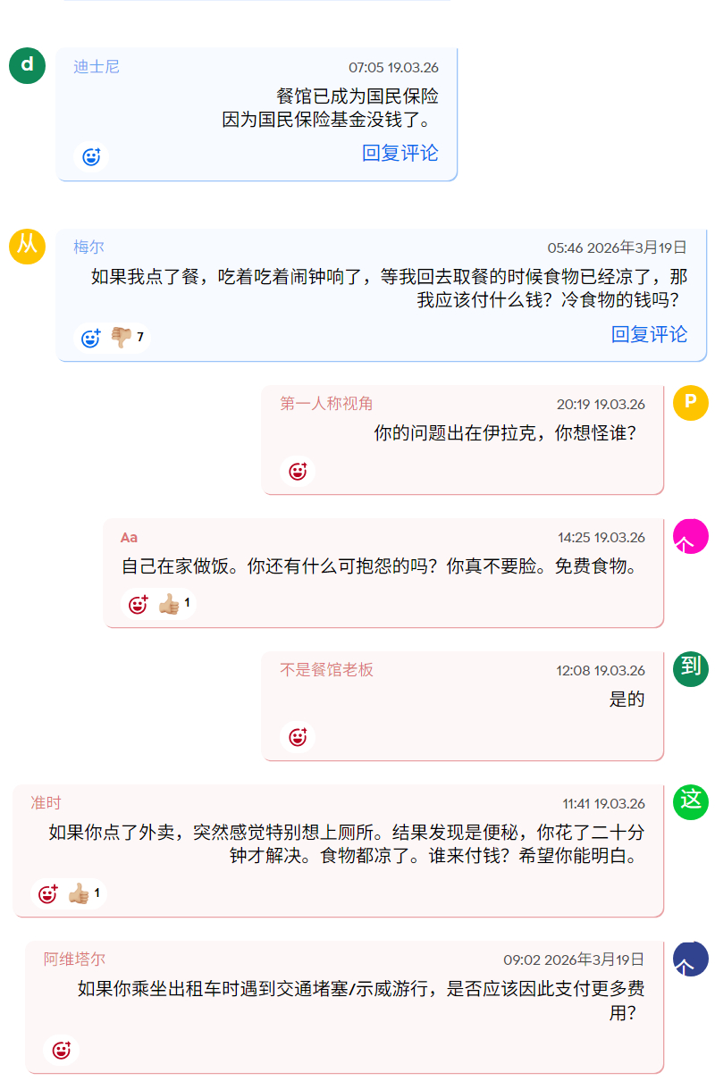Click thumbs-down reaction on 梅尔's comment
This screenshot has height=1081, width=715.
click(x=126, y=338)
